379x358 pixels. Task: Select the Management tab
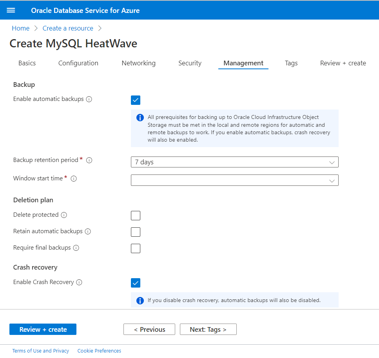coord(243,63)
